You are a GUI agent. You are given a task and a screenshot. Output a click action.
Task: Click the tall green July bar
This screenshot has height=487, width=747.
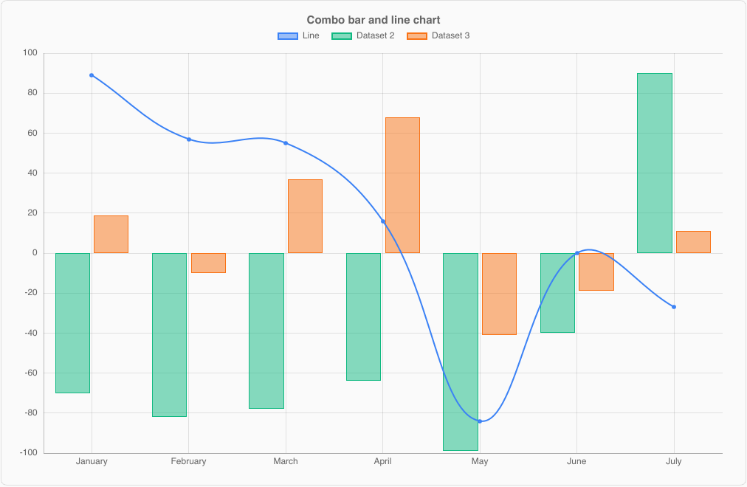pos(655,163)
